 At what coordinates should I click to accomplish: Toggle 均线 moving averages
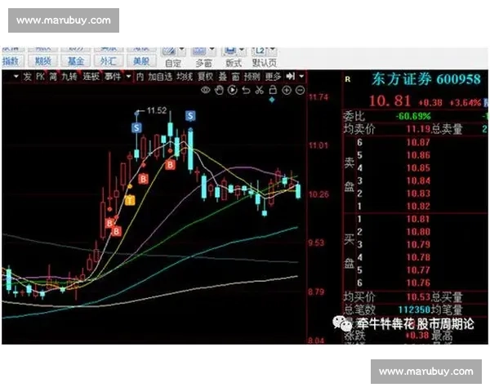[x=185, y=76]
